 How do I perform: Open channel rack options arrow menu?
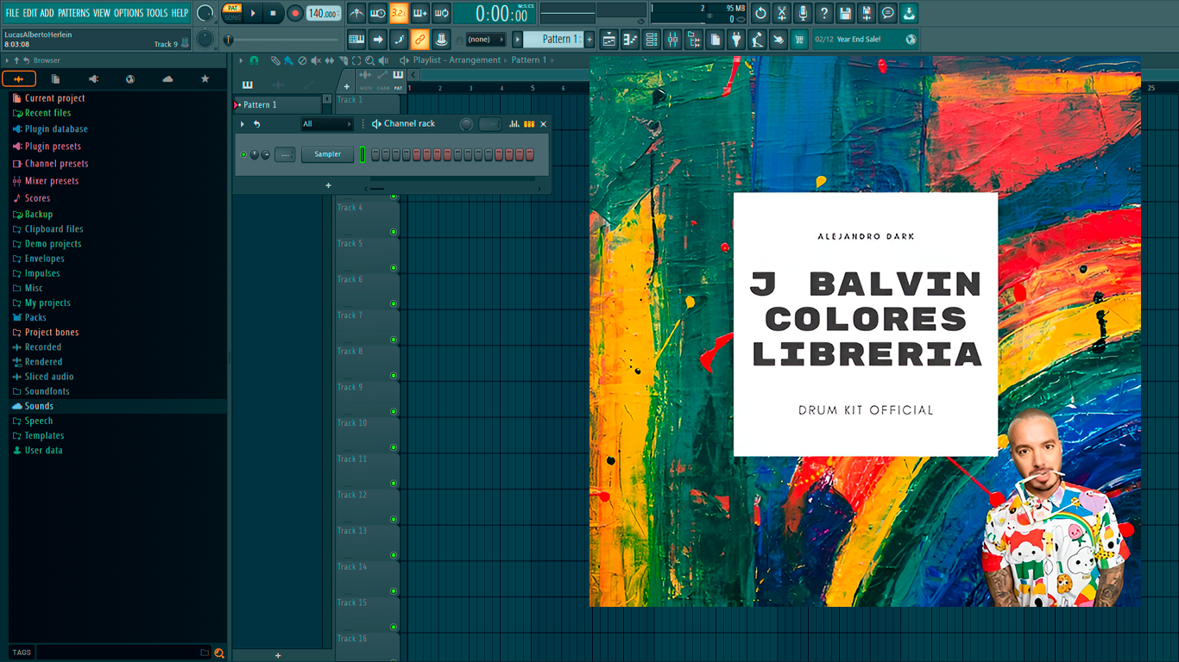243,124
